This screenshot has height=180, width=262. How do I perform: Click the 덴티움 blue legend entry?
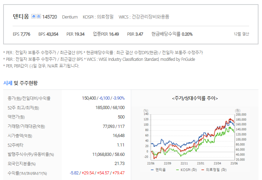coord(158,170)
